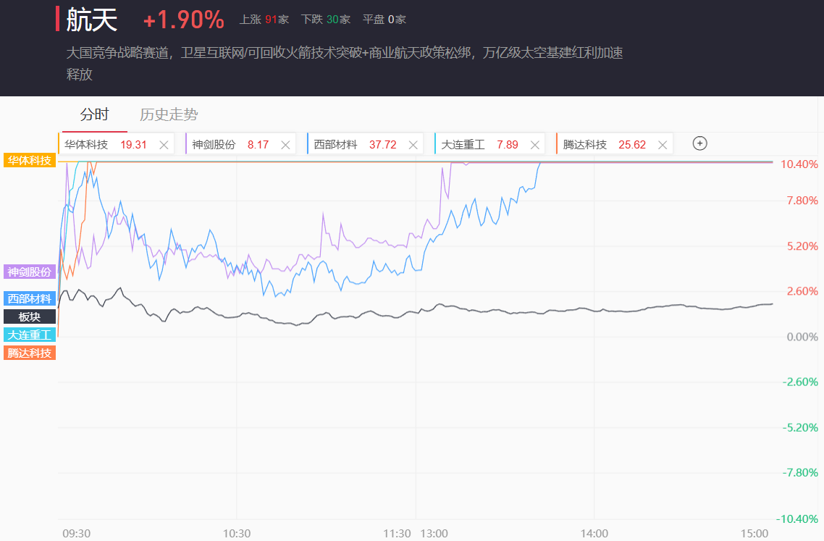
Task: Click the 平盘 0家 flat count
Action: [384, 20]
